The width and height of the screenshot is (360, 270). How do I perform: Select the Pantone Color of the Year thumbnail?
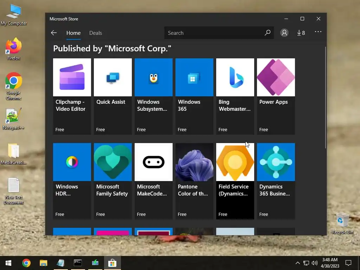pos(194,162)
